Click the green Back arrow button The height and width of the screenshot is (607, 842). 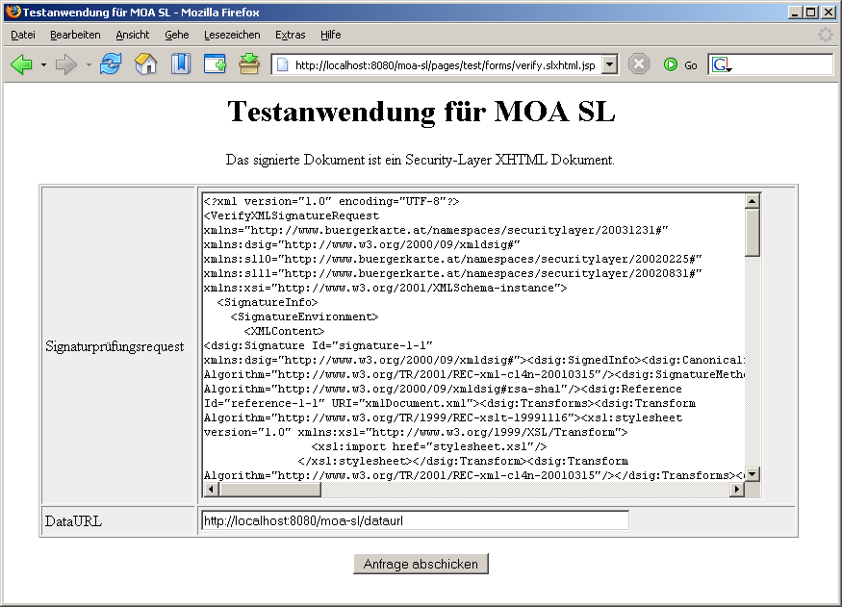click(x=21, y=65)
